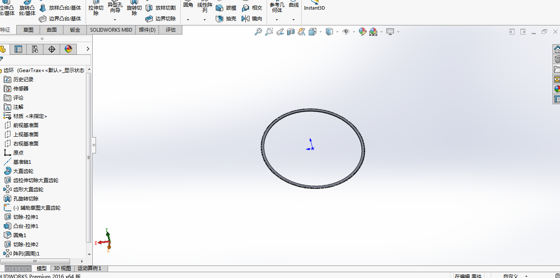Switch to the 焊件(D) Weldments tab
This screenshot has height=278, width=560.
coord(147,30)
